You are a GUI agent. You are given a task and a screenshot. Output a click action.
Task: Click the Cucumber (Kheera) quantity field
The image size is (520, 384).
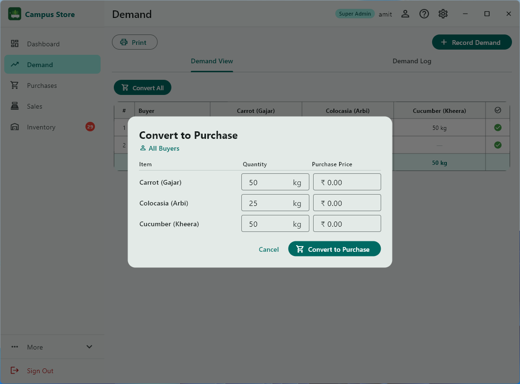point(275,223)
